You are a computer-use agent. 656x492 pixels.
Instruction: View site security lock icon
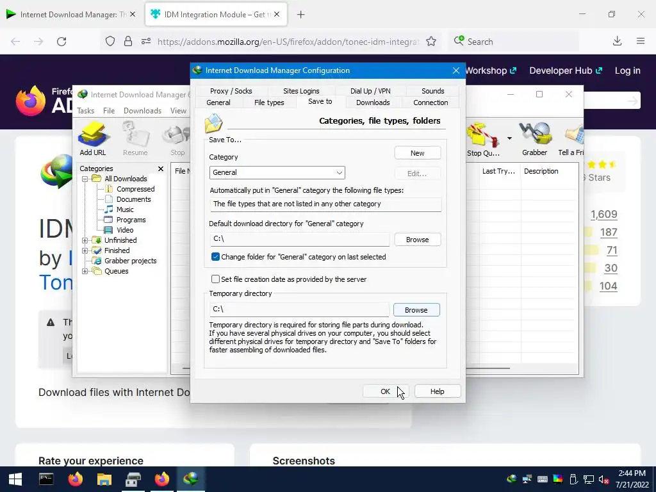pos(128,42)
